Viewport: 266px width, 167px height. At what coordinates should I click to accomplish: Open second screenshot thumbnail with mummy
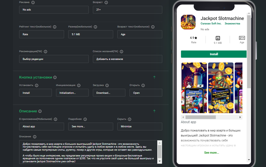221,88
